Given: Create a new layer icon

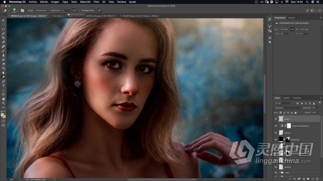Looking at the screenshot, I should coord(313,179).
